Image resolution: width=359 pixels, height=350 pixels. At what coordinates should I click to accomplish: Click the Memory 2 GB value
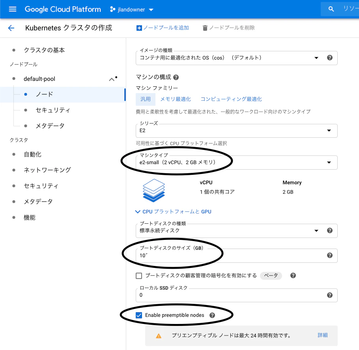pos(288,192)
